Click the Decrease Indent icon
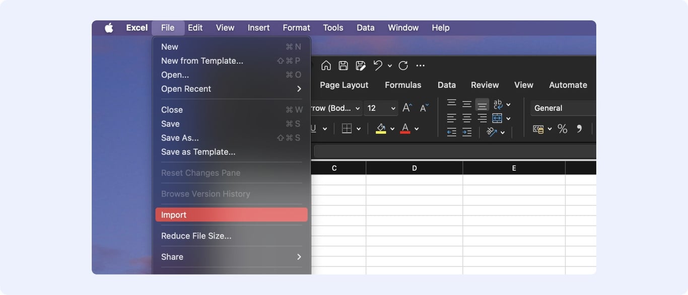This screenshot has height=295, width=688. [452, 132]
